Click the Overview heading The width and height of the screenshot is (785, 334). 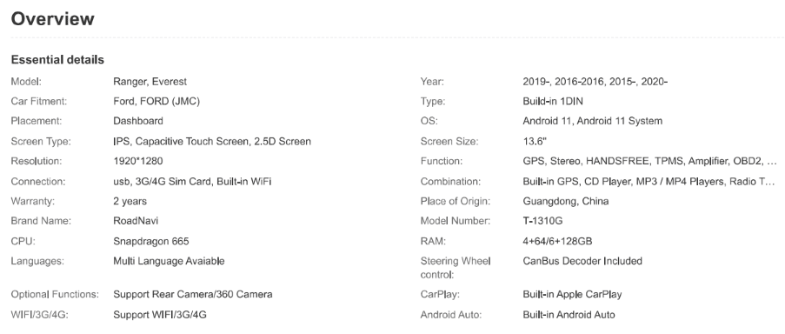point(52,18)
